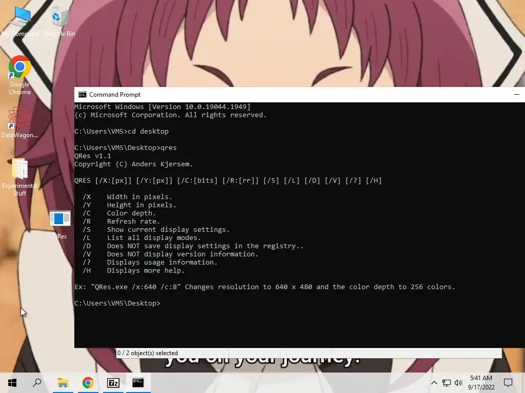Open the network status tray icon
525x393 pixels.
(447, 383)
